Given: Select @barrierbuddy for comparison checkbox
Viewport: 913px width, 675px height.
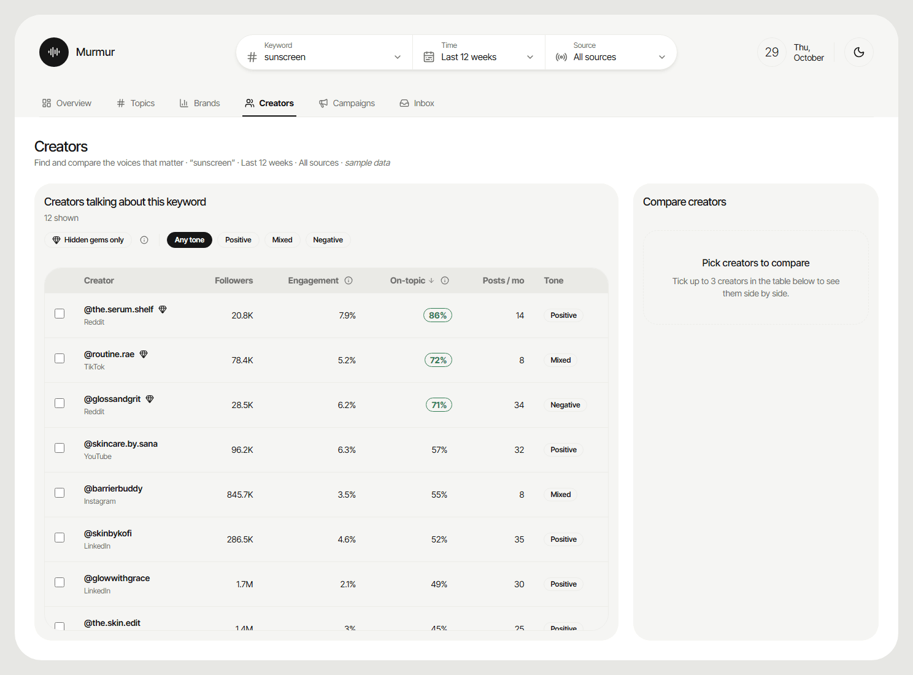Looking at the screenshot, I should point(60,493).
